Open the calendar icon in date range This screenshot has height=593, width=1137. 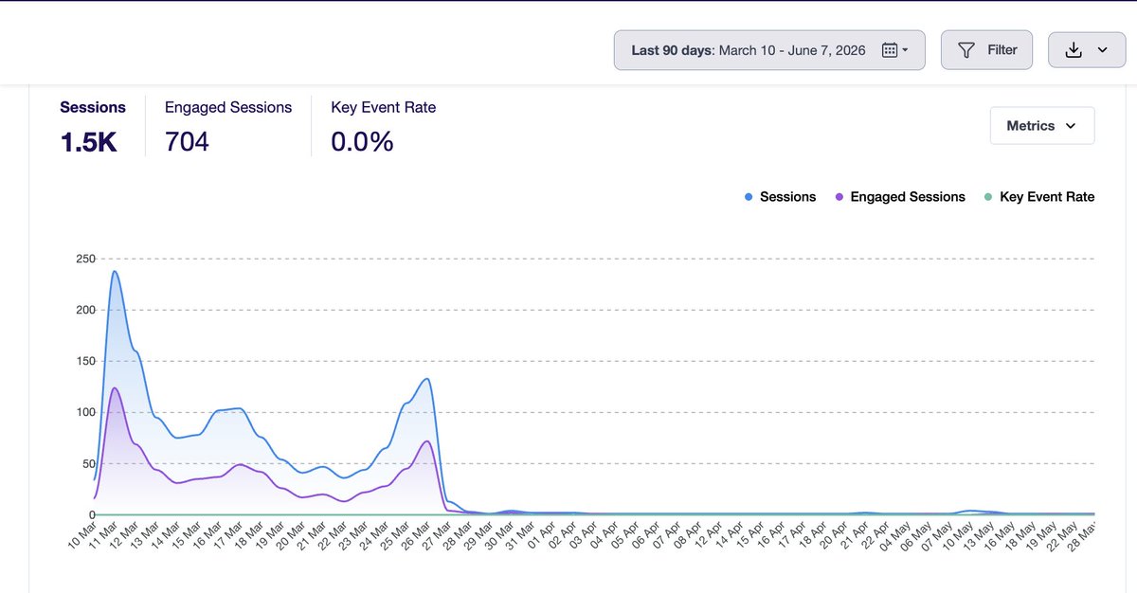tap(890, 50)
